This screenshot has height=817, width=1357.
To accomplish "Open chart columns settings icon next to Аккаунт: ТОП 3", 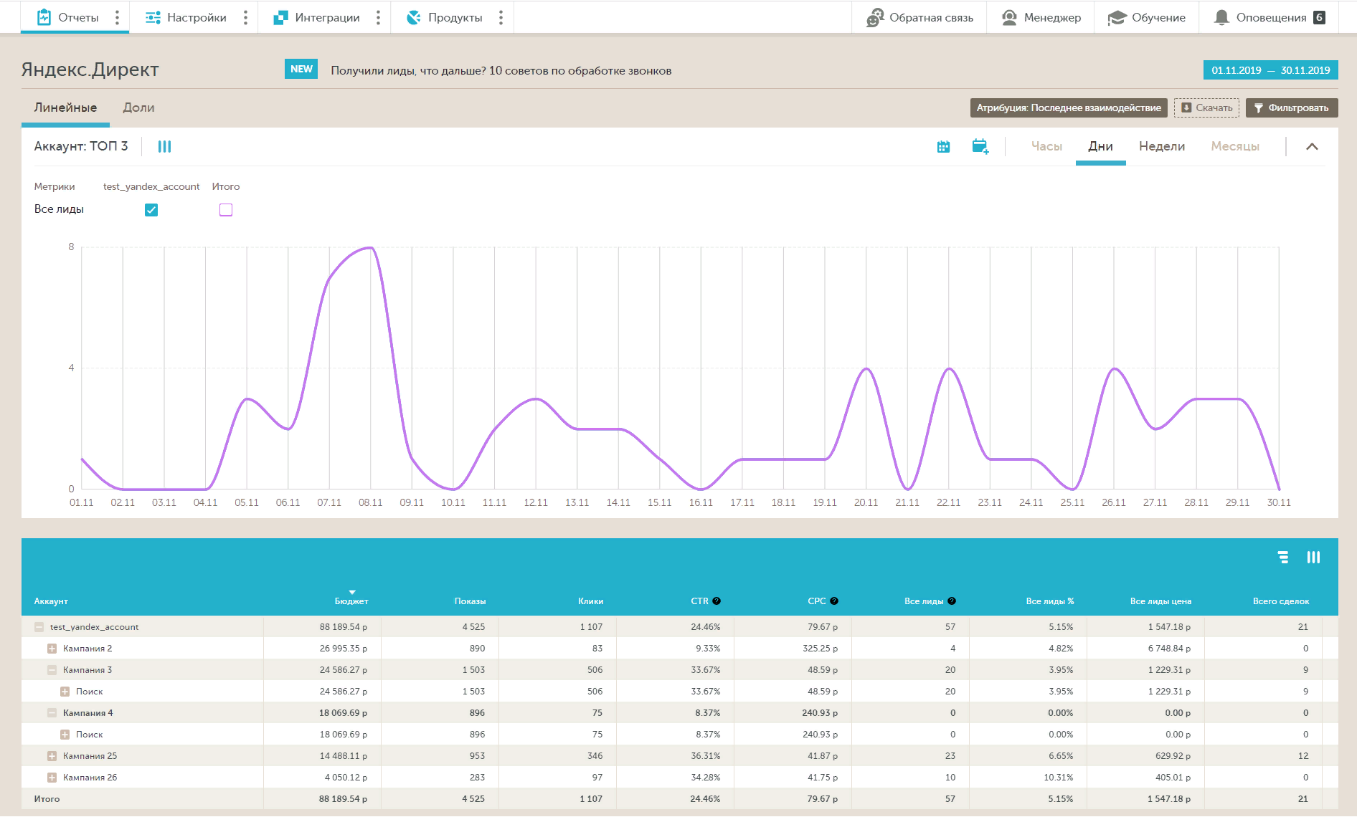I will [x=164, y=146].
